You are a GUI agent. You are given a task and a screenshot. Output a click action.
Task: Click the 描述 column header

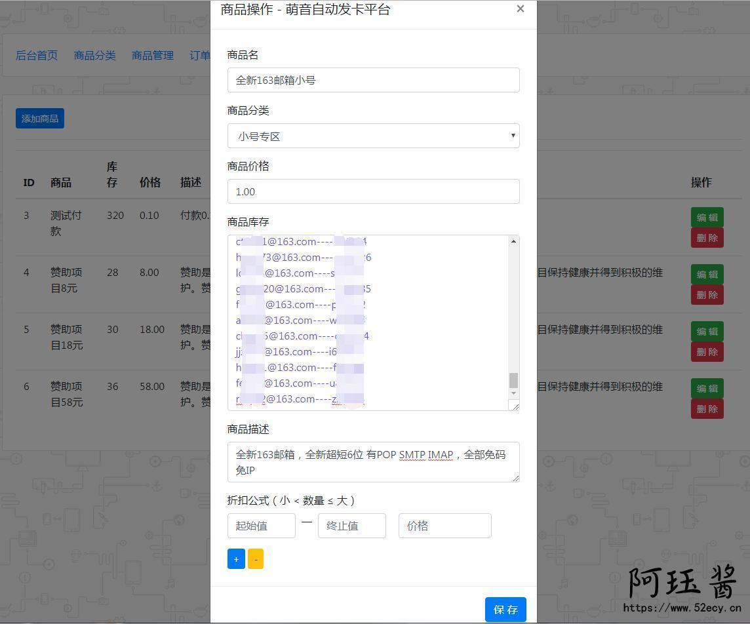coord(190,182)
